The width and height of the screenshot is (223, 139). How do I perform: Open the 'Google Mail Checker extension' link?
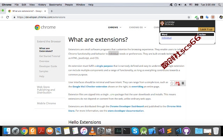(90, 87)
